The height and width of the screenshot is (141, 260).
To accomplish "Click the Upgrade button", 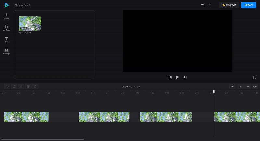I will (x=229, y=5).
